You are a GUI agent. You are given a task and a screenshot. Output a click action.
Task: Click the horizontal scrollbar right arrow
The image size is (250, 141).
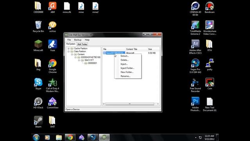coord(158,104)
